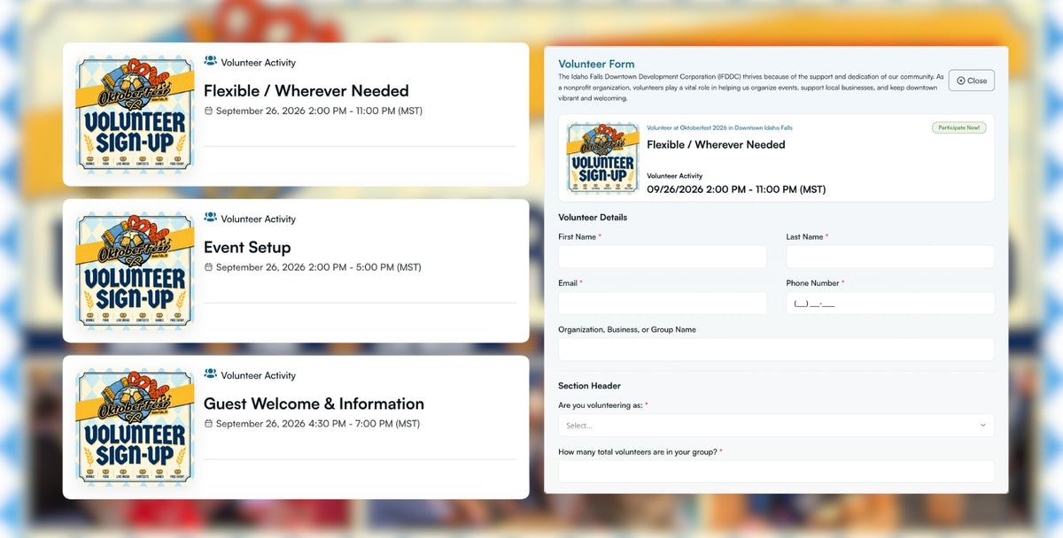Focus the Last Name field
This screenshot has width=1063, height=538.
tap(890, 257)
